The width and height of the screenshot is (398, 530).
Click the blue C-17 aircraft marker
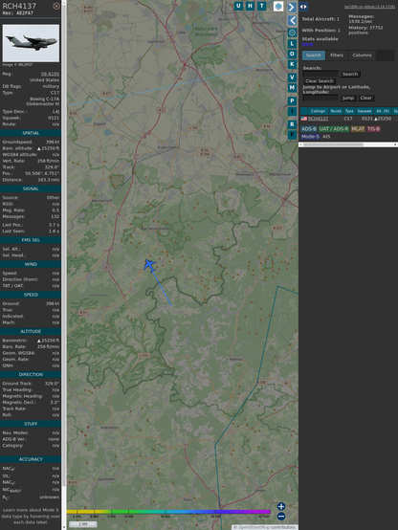coord(149,265)
